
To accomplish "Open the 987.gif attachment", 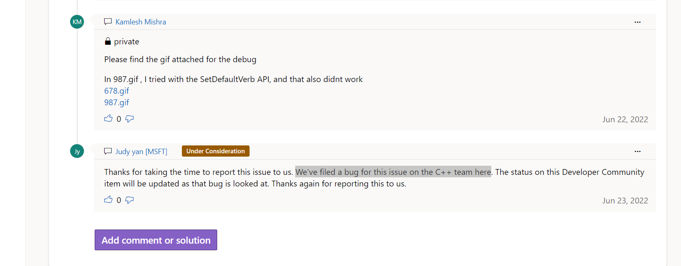I will [116, 102].
